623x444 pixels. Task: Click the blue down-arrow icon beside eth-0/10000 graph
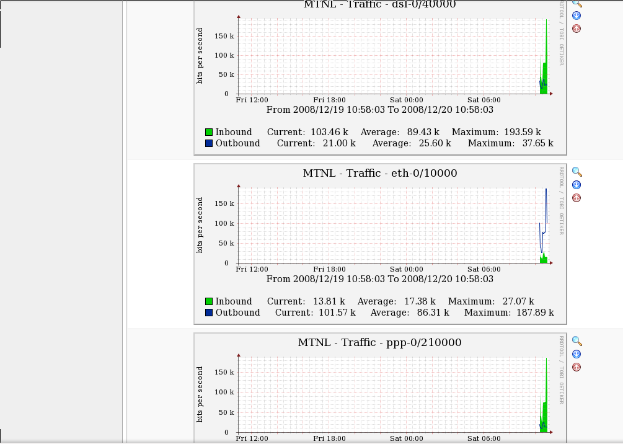coord(577,185)
